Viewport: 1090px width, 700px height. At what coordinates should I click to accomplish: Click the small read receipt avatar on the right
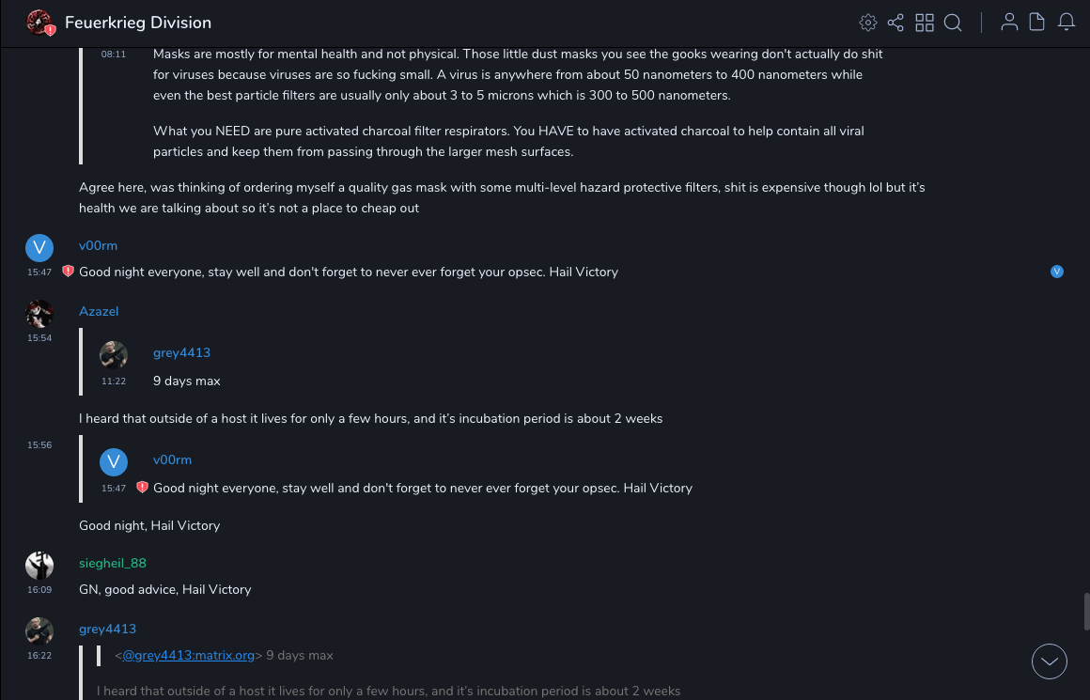click(1057, 272)
